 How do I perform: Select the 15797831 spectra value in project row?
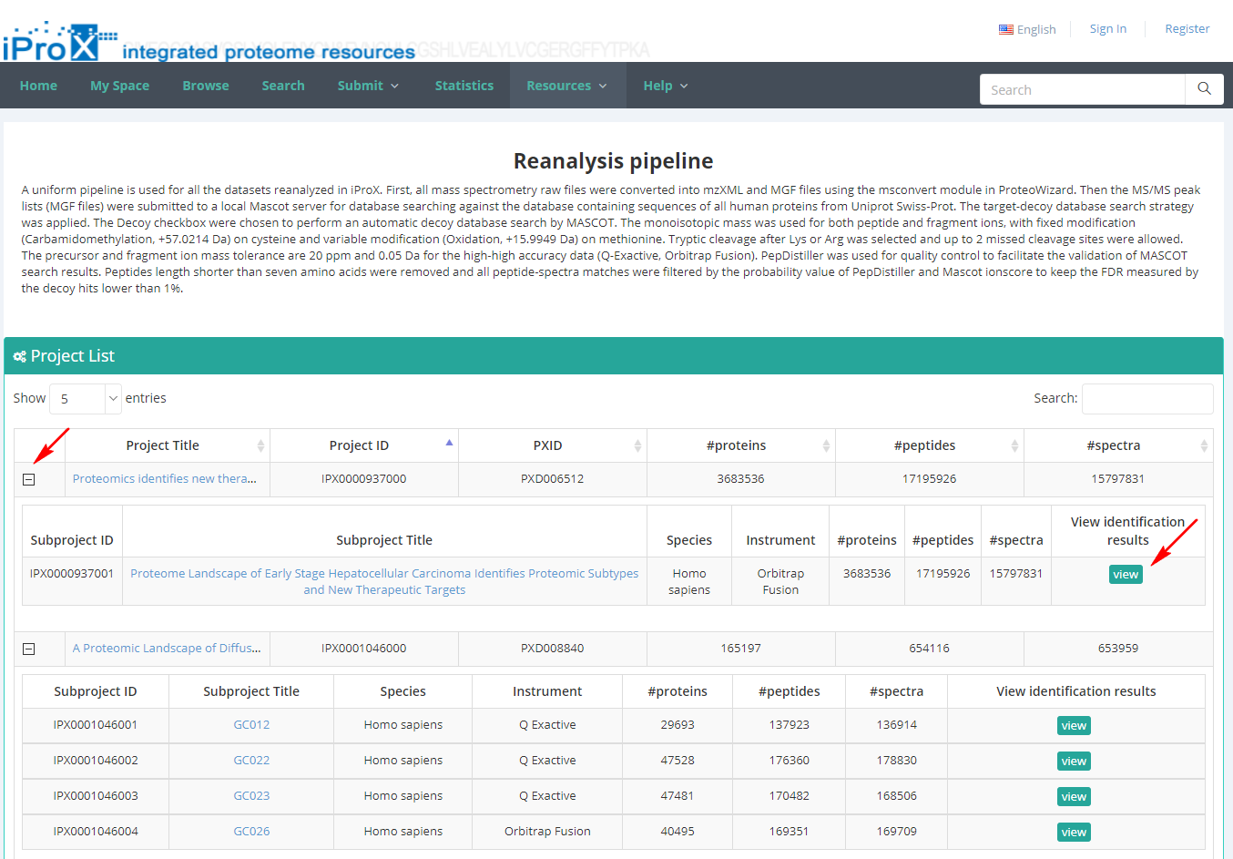pos(1118,479)
